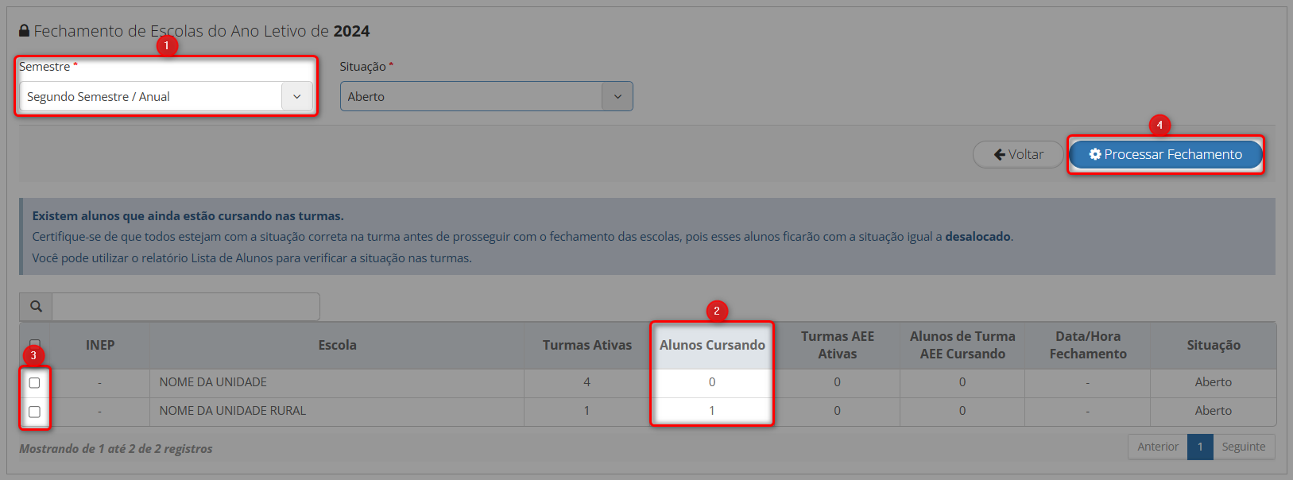Click the gear icon in Processar Fechamento

click(1094, 154)
